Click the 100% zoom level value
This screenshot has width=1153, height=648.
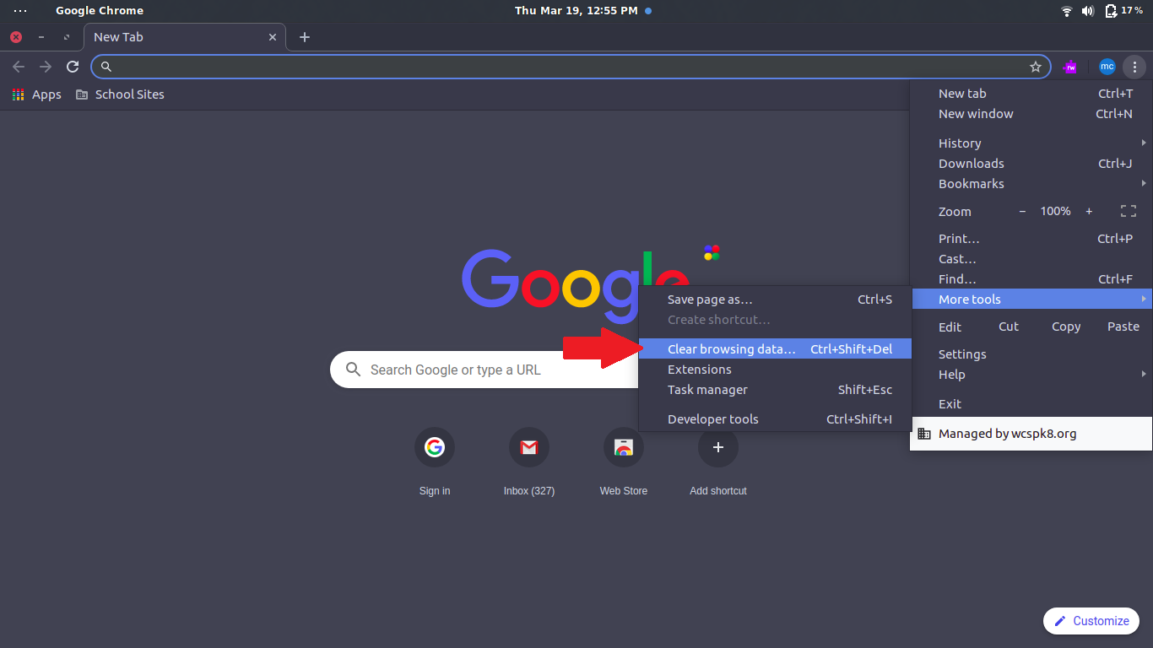(1055, 212)
